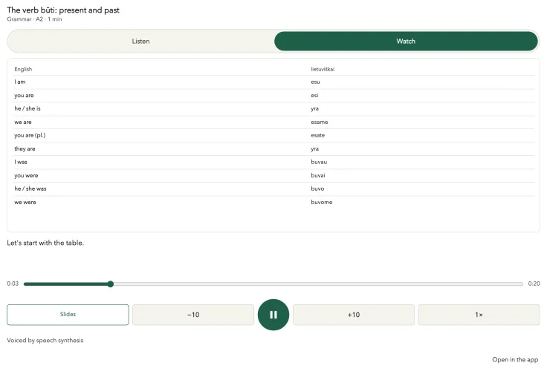Click the "esi" translation cell
This screenshot has height=380, width=547.
coord(314,95)
